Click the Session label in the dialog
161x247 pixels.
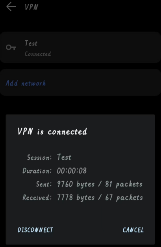click(x=39, y=157)
